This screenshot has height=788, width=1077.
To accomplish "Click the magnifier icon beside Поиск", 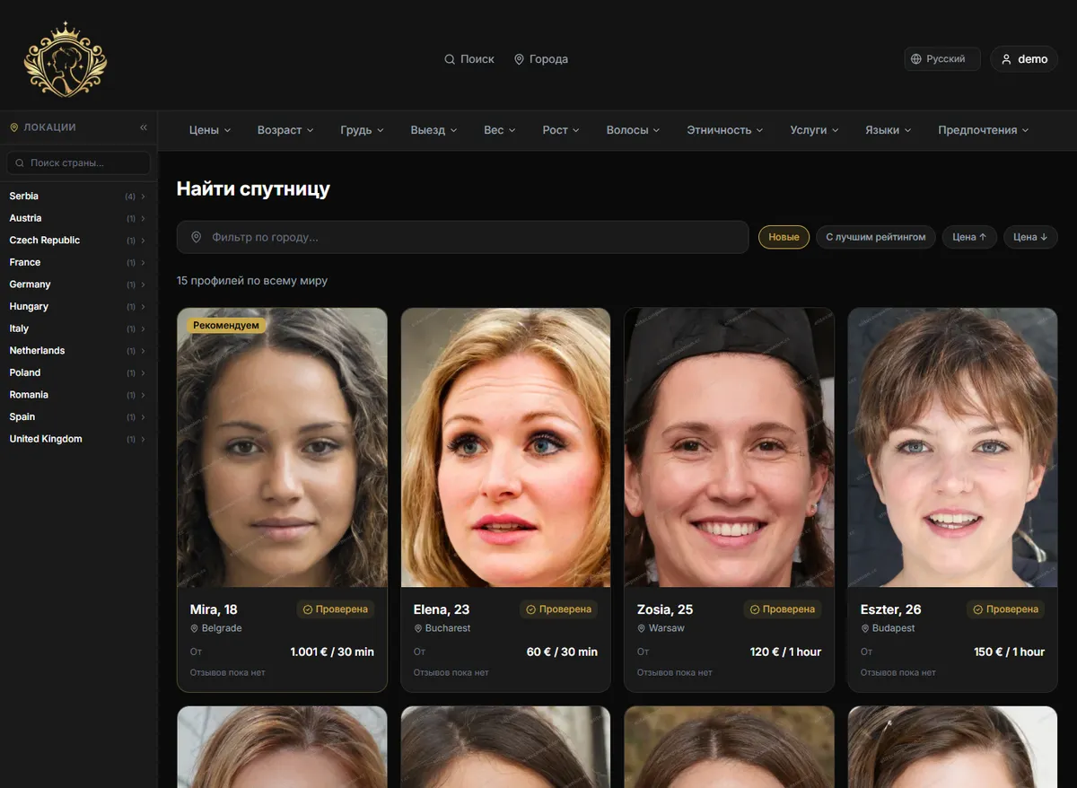I will click(450, 59).
